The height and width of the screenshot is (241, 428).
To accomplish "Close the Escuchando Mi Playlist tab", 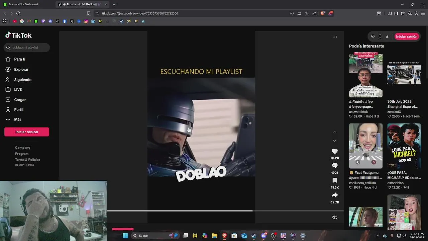I will 106,4.
